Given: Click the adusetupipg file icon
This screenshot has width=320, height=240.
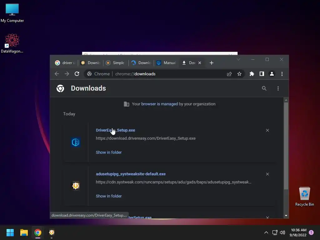Looking at the screenshot, I should (x=76, y=186).
